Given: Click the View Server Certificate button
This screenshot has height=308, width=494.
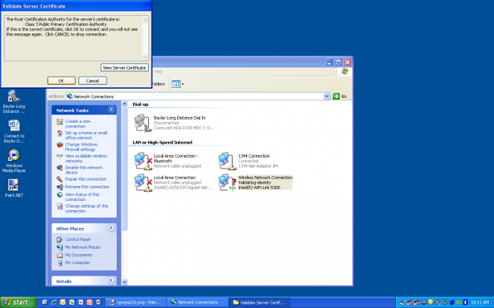Looking at the screenshot, I should point(125,68).
